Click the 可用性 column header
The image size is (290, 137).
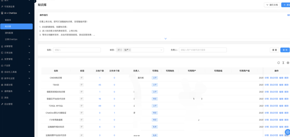[x=155, y=71]
